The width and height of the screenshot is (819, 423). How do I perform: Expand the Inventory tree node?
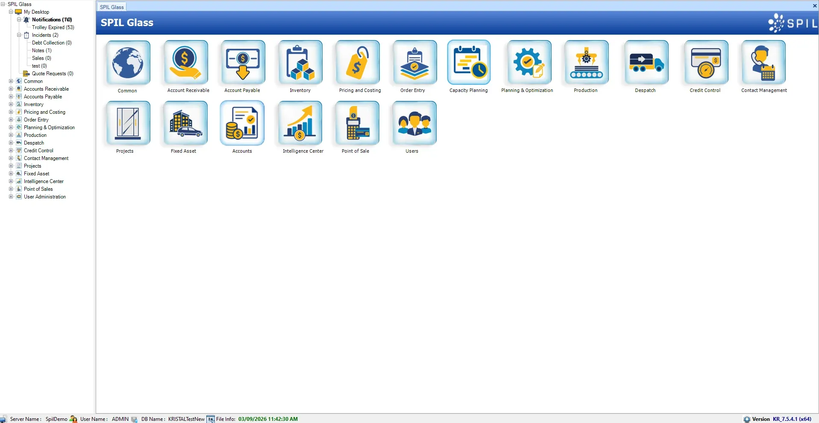11,104
